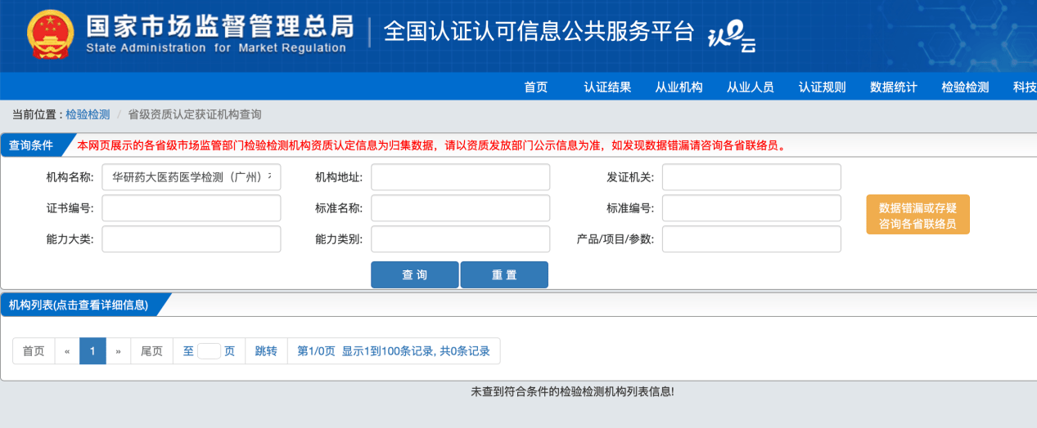Click the next page » arrow
The width and height of the screenshot is (1037, 428).
(118, 351)
